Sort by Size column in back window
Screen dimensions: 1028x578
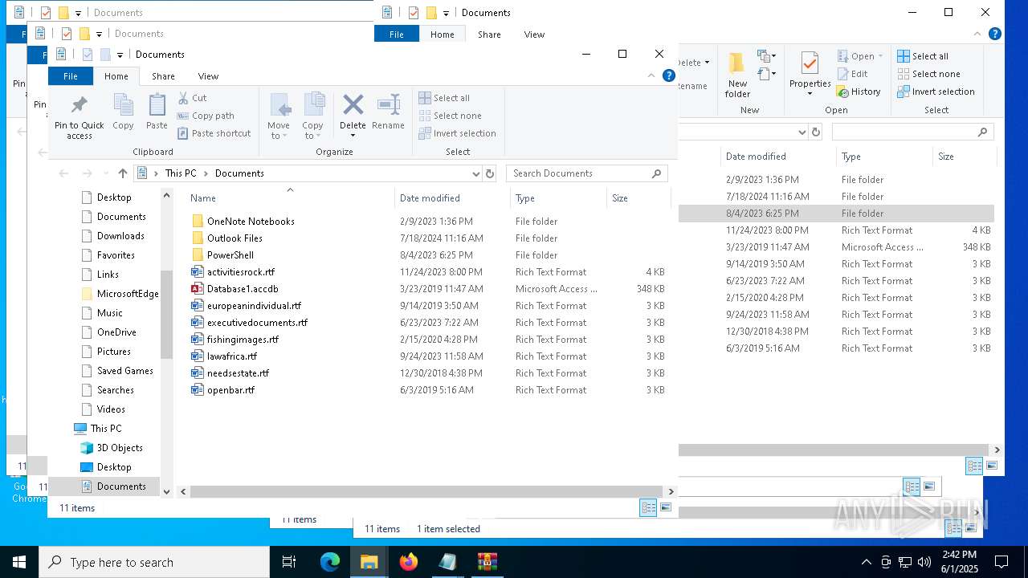click(x=964, y=157)
